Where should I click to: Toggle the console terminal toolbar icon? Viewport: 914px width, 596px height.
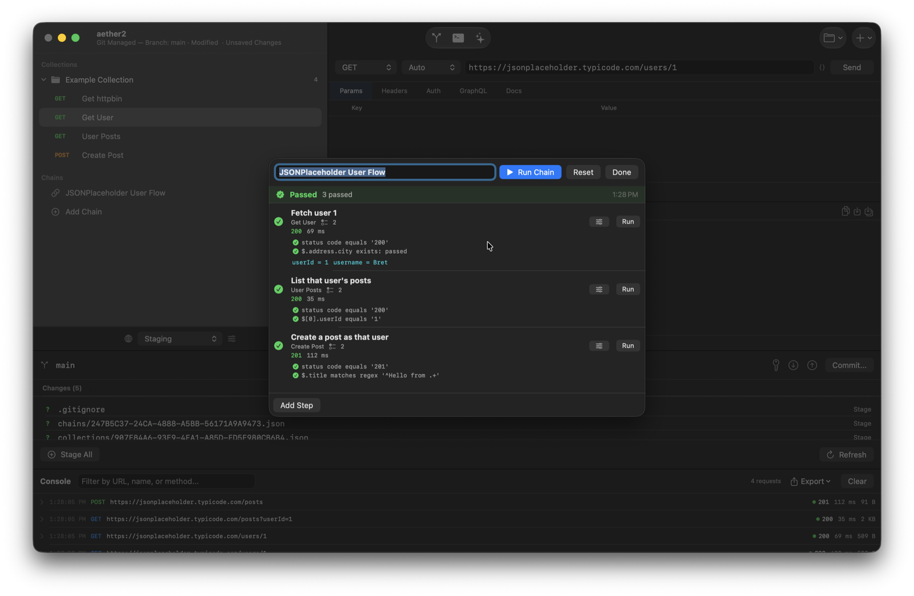[458, 38]
